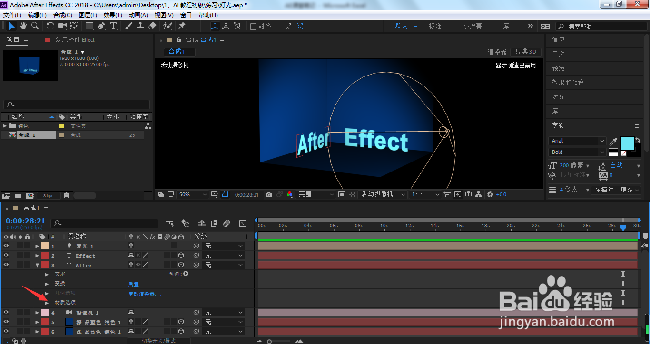Screen dimensions: 650x344
Task: Toggle visibility of layer 5 solid
Action: pos(6,322)
